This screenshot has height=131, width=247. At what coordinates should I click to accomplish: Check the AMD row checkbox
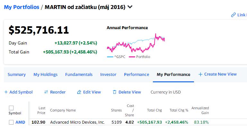tap(11, 122)
